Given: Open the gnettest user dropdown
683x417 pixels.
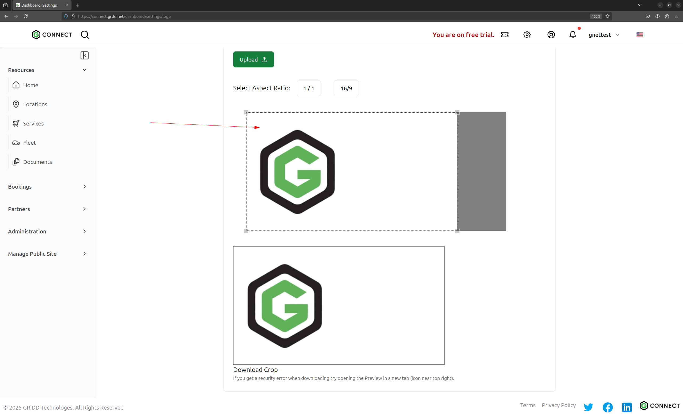Looking at the screenshot, I should (x=604, y=35).
